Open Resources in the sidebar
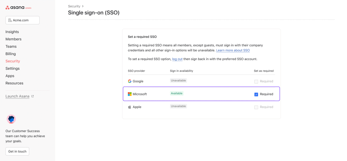The height and width of the screenshot is (161, 347). click(14, 83)
